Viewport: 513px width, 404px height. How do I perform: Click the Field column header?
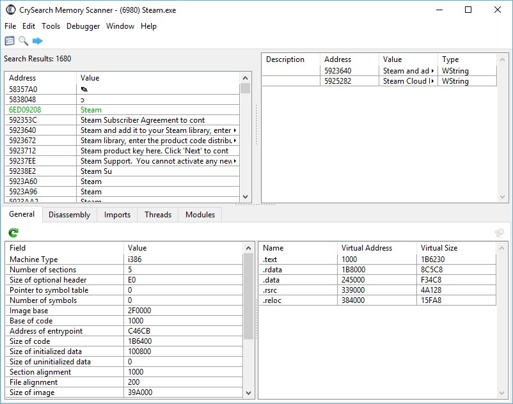65,248
